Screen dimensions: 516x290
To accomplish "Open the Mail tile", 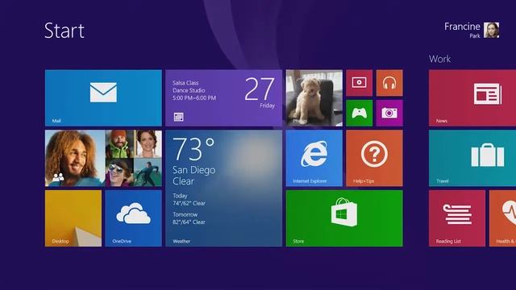I will point(103,97).
